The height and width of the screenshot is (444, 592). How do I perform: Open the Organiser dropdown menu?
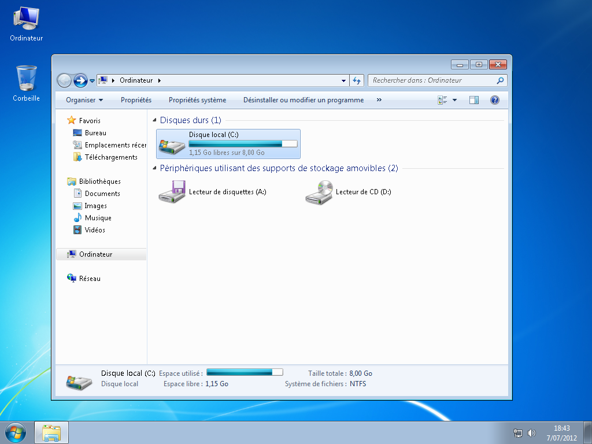tap(84, 100)
